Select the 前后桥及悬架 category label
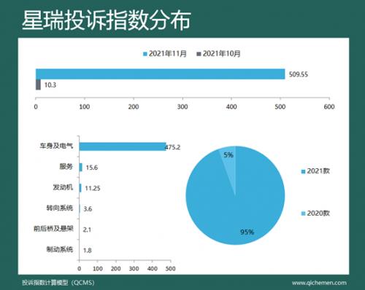Image resolution: width=365 pixels, height=290 pixels. [x=53, y=229]
